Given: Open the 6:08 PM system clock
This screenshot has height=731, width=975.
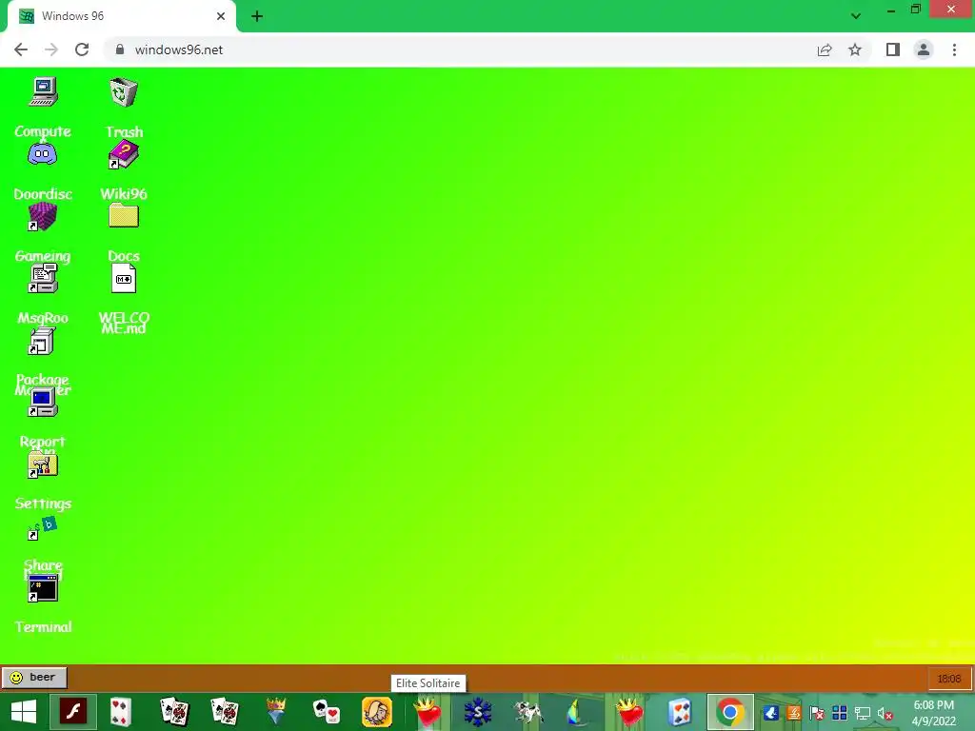Looking at the screenshot, I should pyautogui.click(x=933, y=712).
